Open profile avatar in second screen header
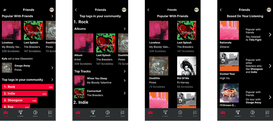The image size is (273, 121). click(x=124, y=10)
